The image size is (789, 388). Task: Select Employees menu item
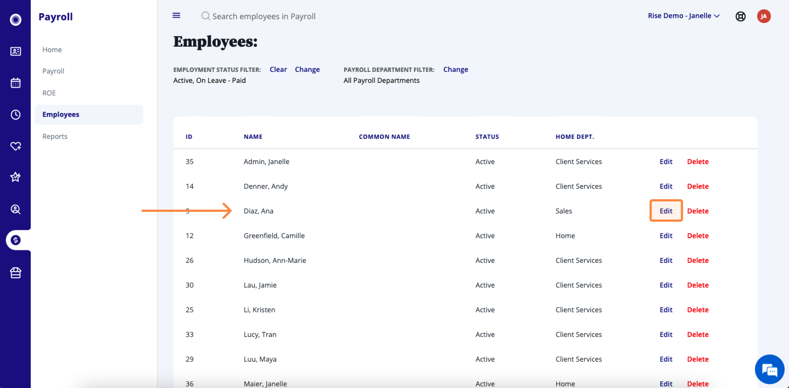coord(89,114)
